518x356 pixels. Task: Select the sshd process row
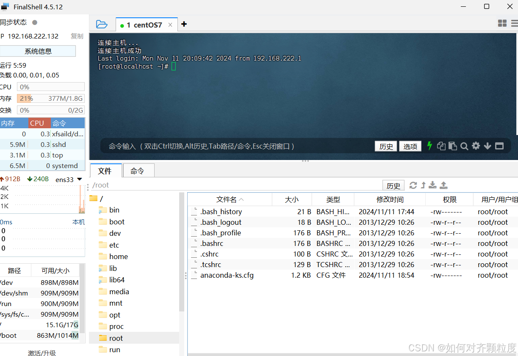(42, 144)
